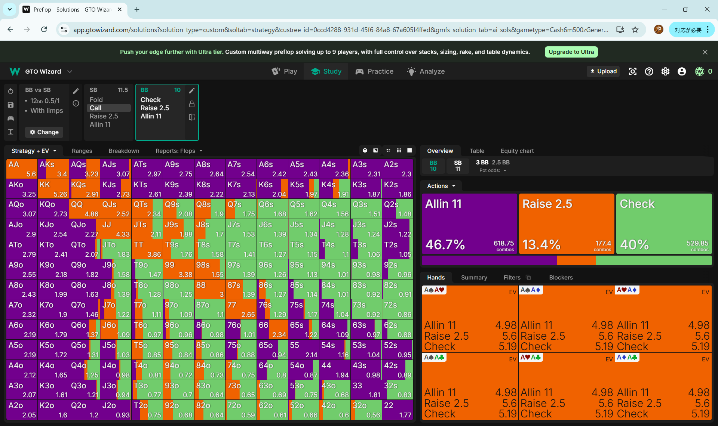Screen dimensions: 718x426
Task: Open the Blockers tab
Action: pos(561,277)
